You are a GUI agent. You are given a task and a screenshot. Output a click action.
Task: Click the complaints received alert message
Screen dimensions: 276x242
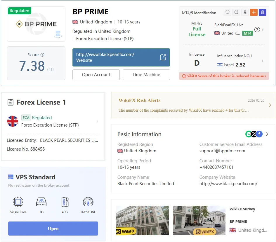pyautogui.click(x=183, y=110)
